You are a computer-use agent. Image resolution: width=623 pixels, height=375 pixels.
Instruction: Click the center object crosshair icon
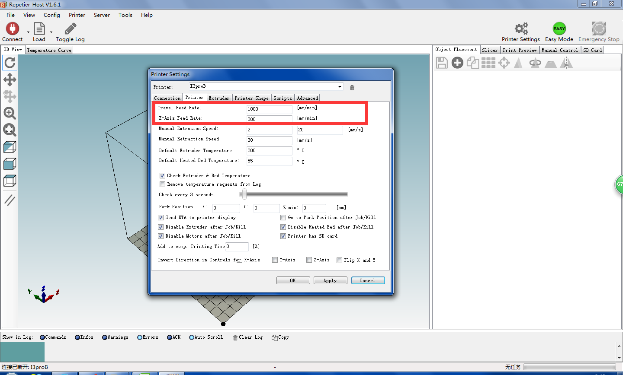tap(504, 63)
